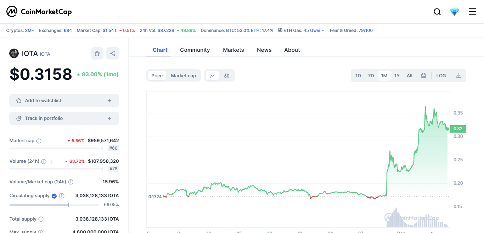Show Market cap chart data
484x233 pixels.
click(184, 76)
